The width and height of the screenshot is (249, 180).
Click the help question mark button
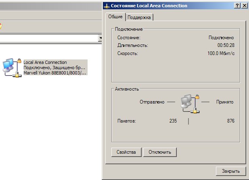click(237, 6)
